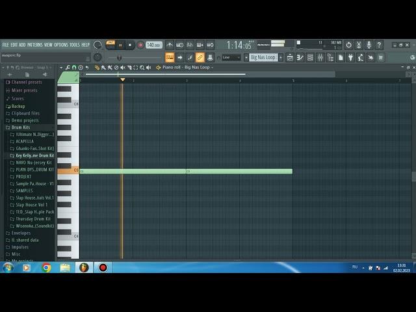Click the plus button beside pattern name
The height and width of the screenshot is (312, 416).
pos(281,58)
